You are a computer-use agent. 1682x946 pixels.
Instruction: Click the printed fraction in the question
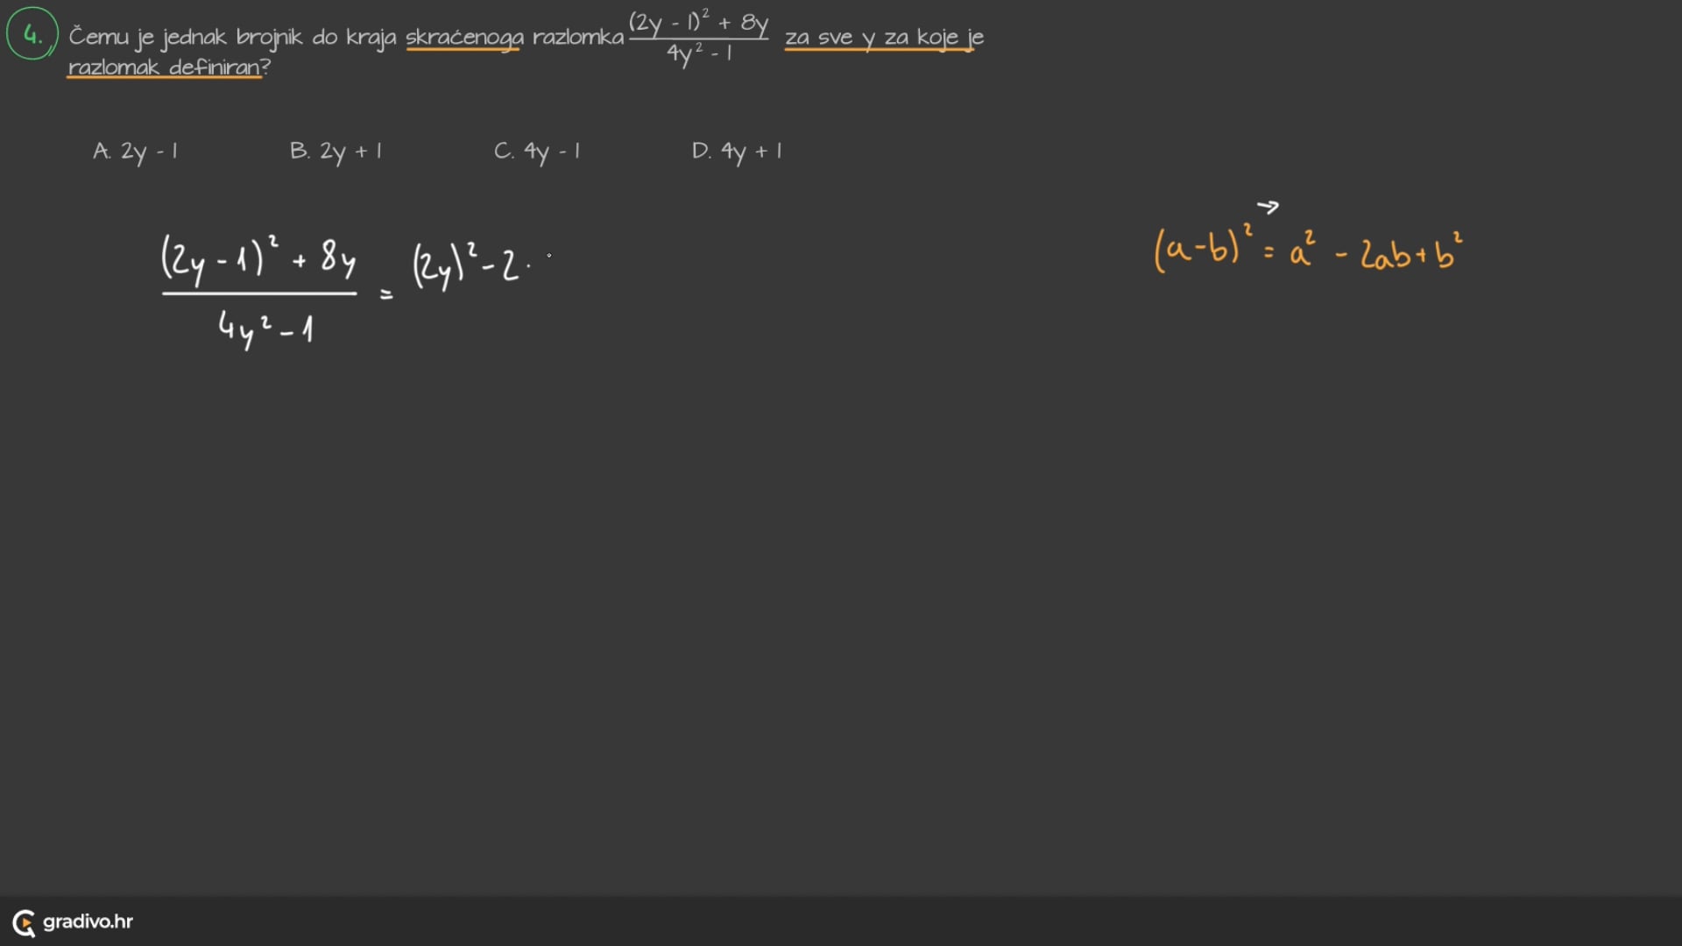point(698,39)
